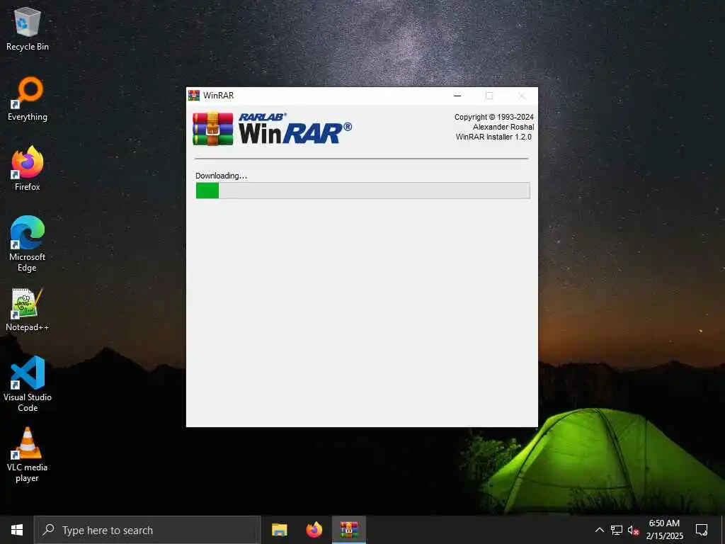Screen dimensions: 725x544
Task: Click the WinRAR books logo in installer
Action: pos(212,129)
